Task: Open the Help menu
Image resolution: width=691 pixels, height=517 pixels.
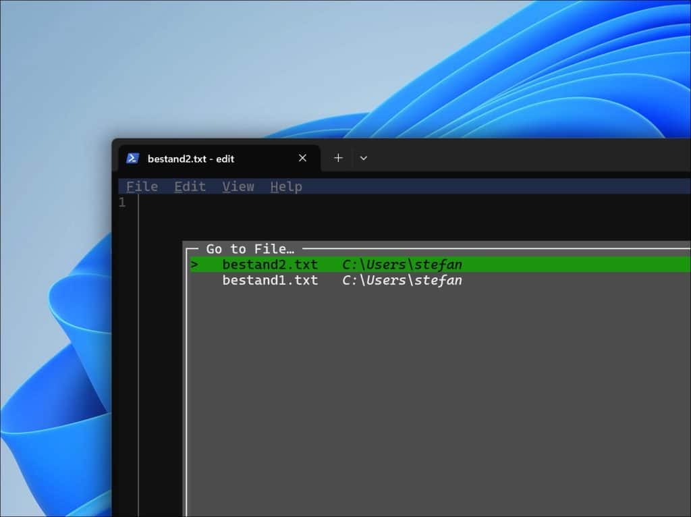Action: (286, 186)
